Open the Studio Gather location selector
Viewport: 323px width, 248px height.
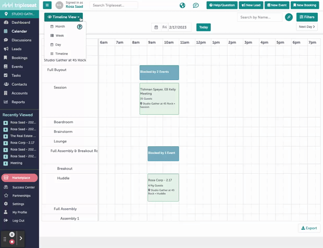19,14
